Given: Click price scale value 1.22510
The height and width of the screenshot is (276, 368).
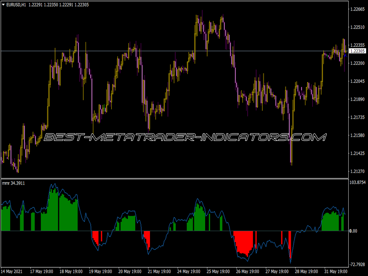Looking at the screenshot, I should [357, 27].
